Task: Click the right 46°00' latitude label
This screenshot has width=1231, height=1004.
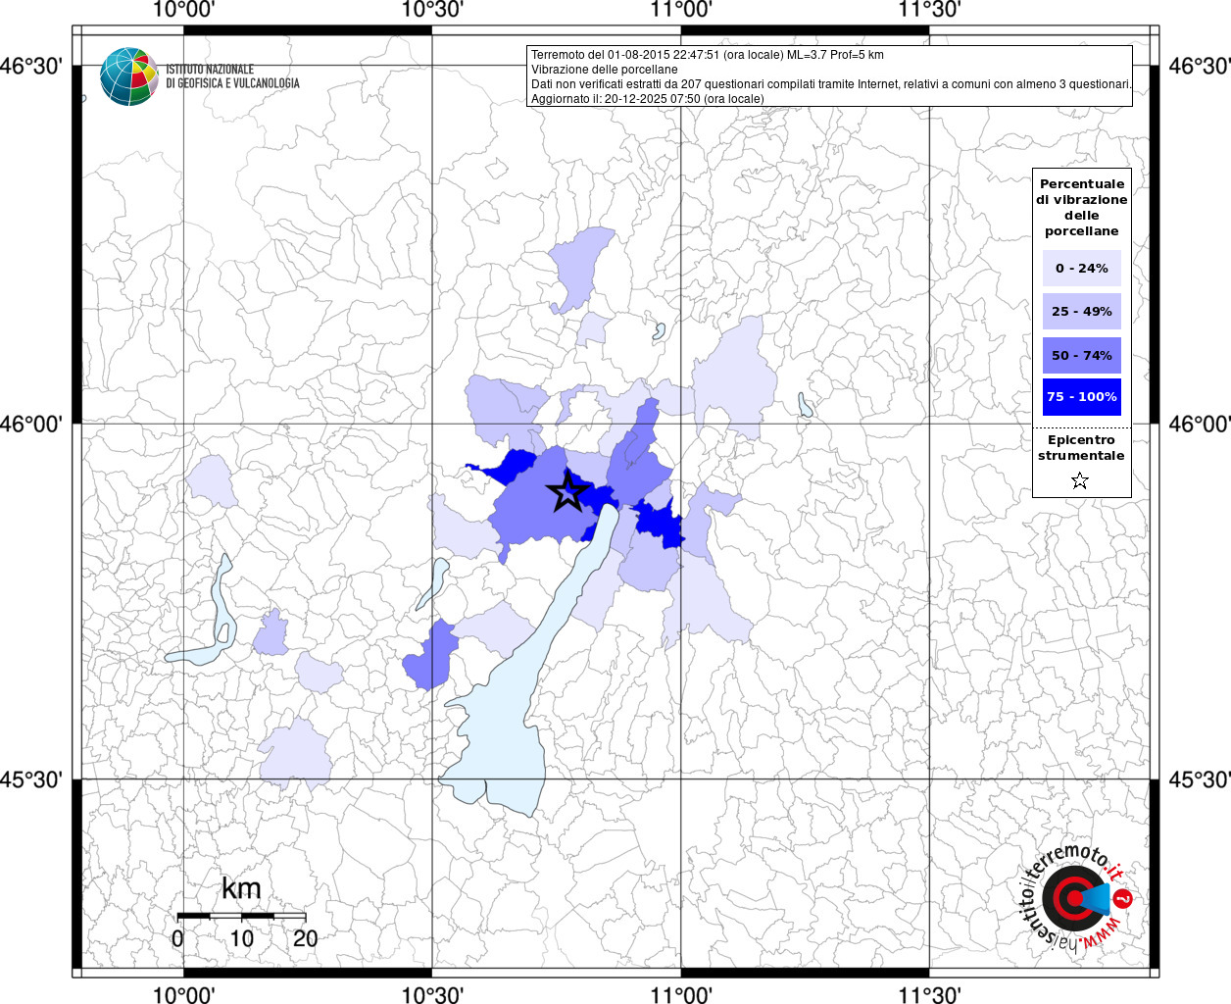Action: click(x=1201, y=424)
